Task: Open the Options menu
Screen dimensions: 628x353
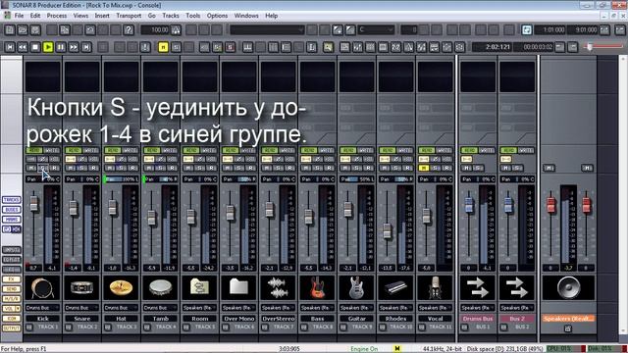Action: click(x=217, y=16)
